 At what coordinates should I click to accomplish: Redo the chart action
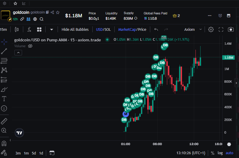(x=166, y=30)
